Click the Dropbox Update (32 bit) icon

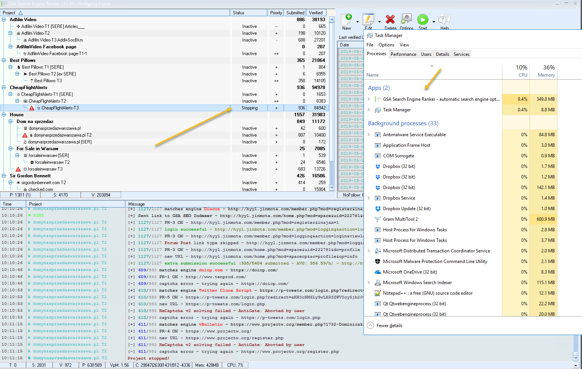pyautogui.click(x=377, y=209)
